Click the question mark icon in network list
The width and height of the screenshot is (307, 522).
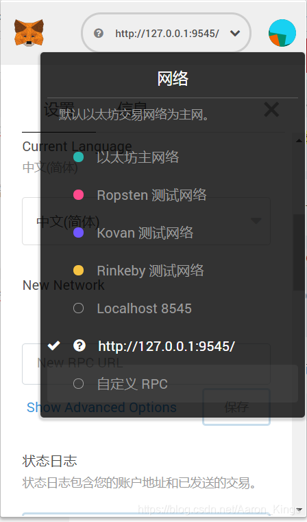point(79,346)
